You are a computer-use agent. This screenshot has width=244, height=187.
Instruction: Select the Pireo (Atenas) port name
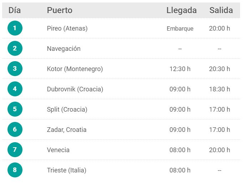click(x=67, y=28)
